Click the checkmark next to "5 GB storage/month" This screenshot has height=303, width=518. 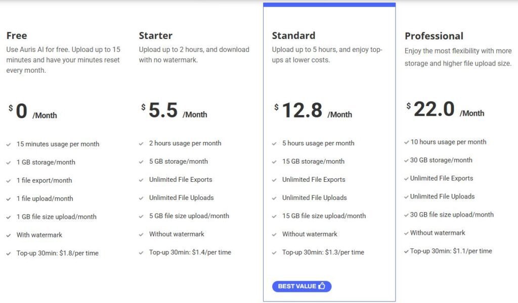tap(141, 162)
